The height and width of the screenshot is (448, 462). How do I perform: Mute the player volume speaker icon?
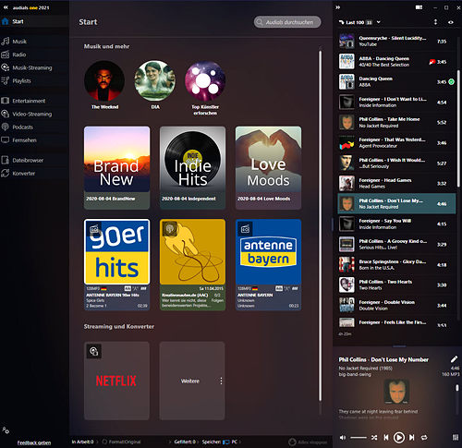343,438
